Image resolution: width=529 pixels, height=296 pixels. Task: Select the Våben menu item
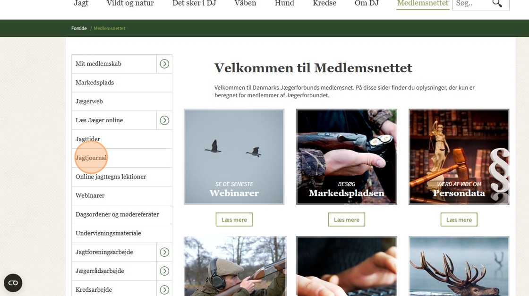tap(245, 3)
